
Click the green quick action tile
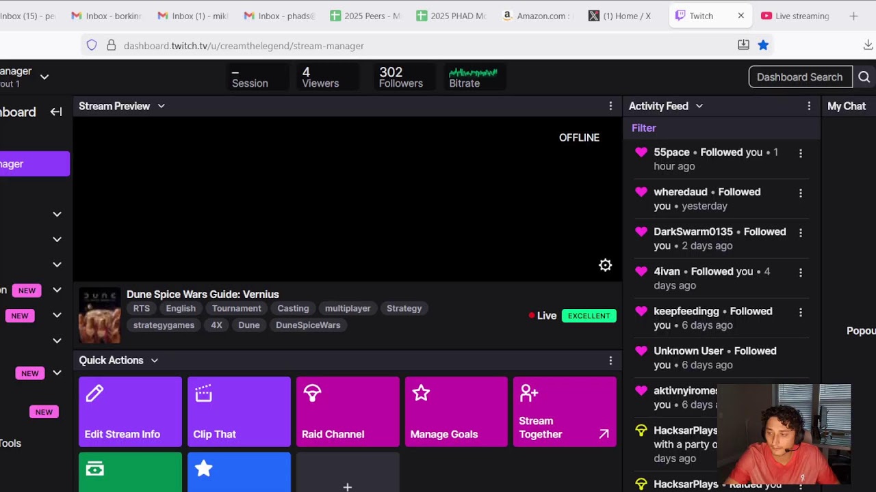(x=130, y=472)
